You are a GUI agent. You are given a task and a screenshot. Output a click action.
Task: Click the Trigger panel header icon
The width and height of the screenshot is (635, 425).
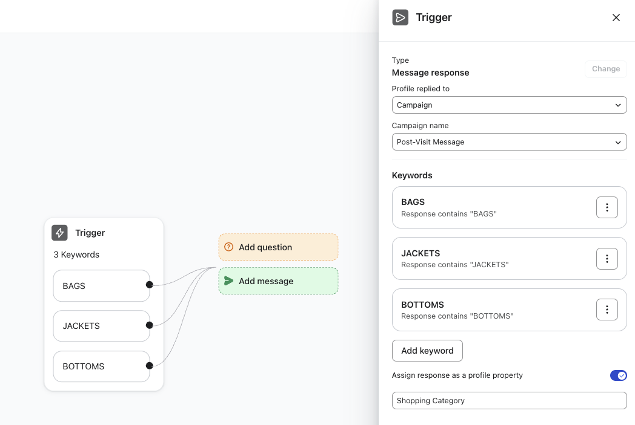pos(400,18)
